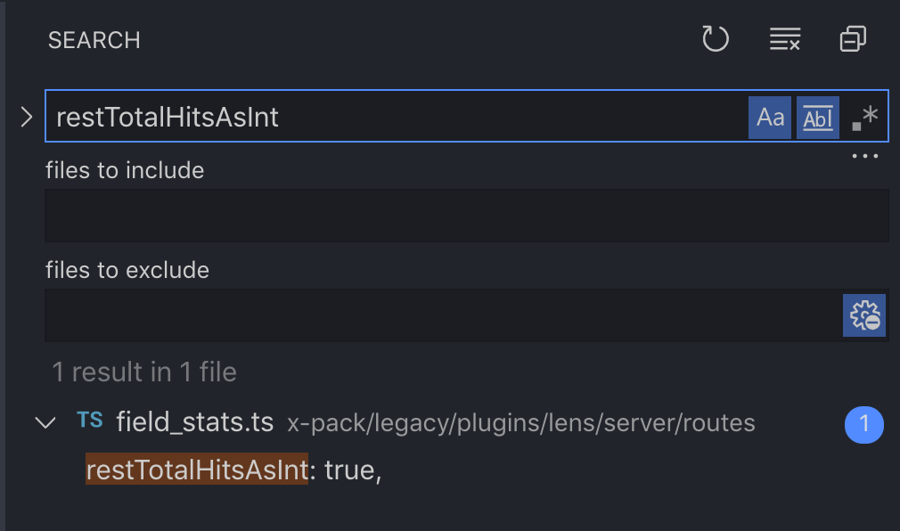900x531 pixels.
Task: Click the files to include field
Action: [466, 216]
